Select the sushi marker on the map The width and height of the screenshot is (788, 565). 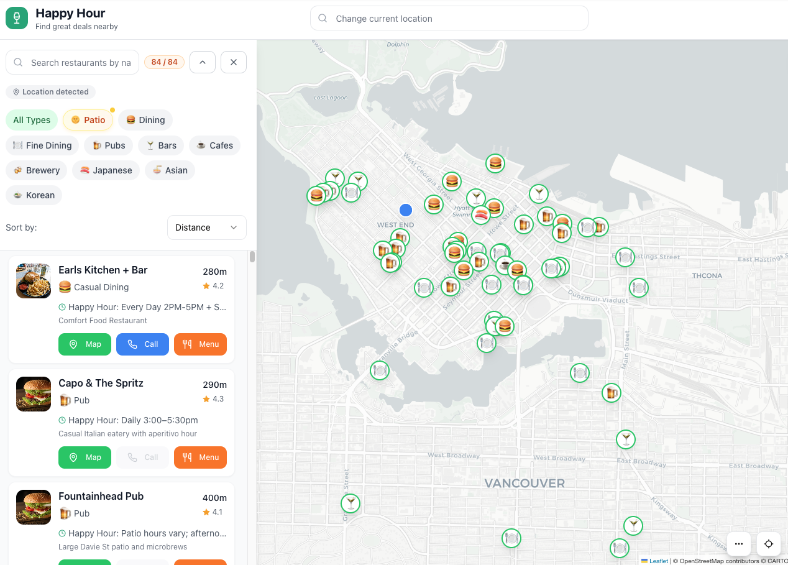point(481,216)
